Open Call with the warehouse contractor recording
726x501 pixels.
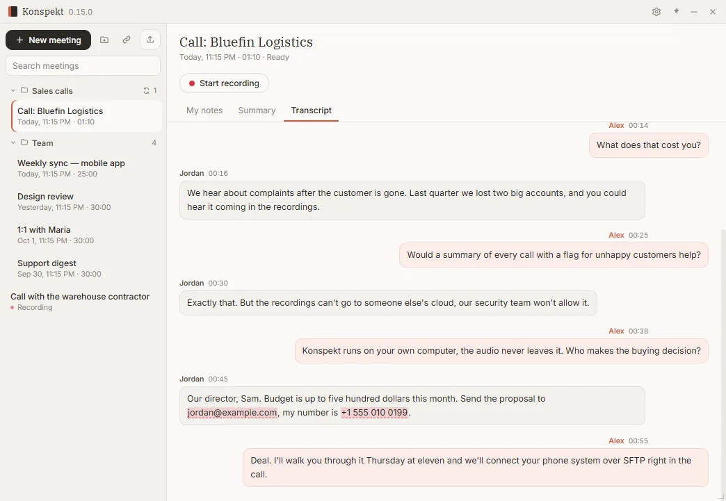pyautogui.click(x=83, y=302)
